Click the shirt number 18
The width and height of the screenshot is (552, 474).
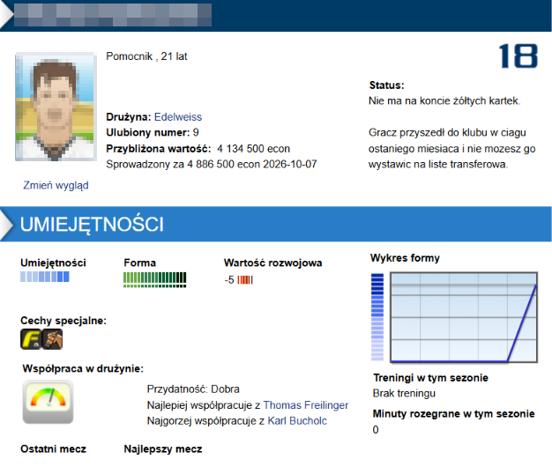point(518,56)
